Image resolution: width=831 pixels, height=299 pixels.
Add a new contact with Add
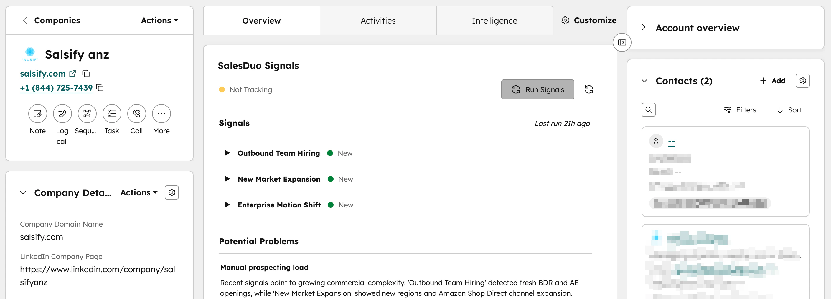773,81
